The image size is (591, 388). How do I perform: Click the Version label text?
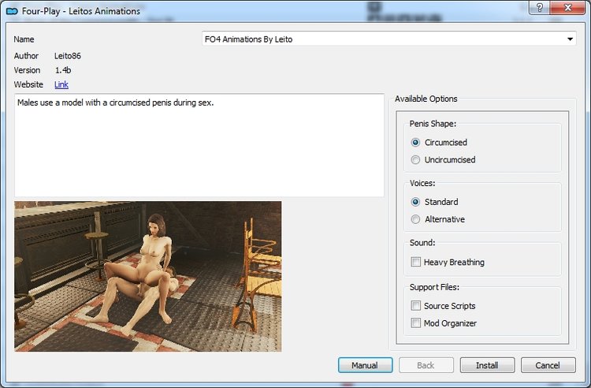pyautogui.click(x=27, y=70)
